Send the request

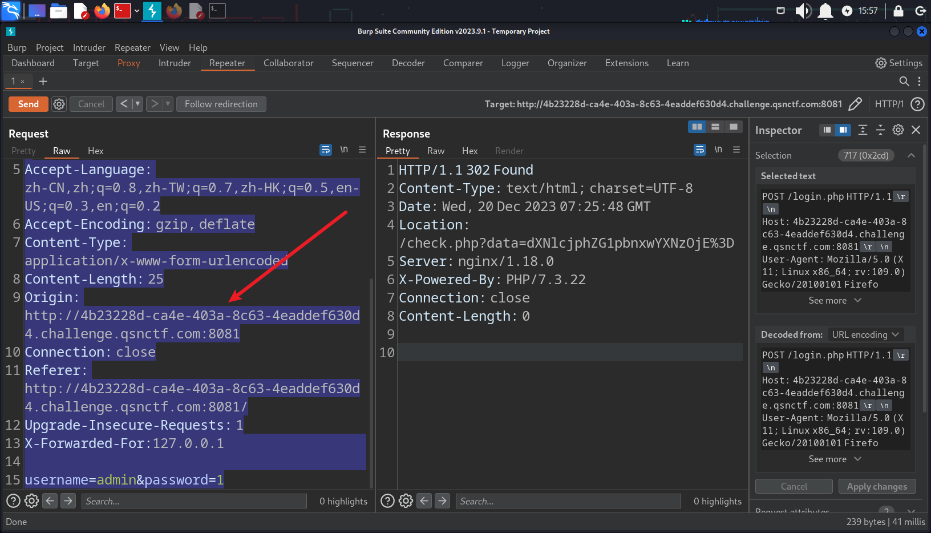tap(29, 104)
